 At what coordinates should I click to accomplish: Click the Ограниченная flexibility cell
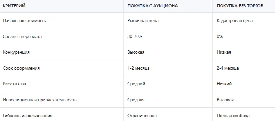pos(142,116)
